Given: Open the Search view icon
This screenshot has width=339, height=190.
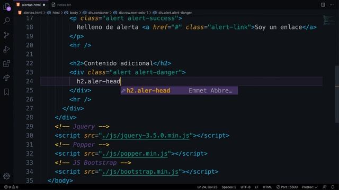Looking at the screenshot, I should 7,21.
